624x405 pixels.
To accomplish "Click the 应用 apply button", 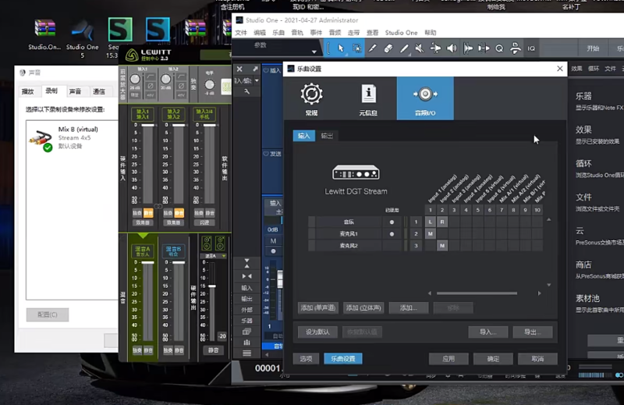I will [x=448, y=359].
